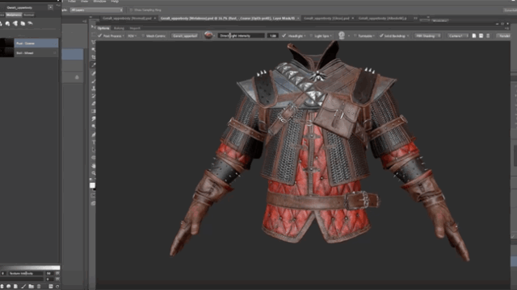This screenshot has height=290, width=517.
Task: Click the 1.00 light intensity value field
Action: tap(273, 35)
